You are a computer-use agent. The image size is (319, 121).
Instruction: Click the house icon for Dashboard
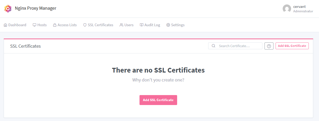pos(5,25)
